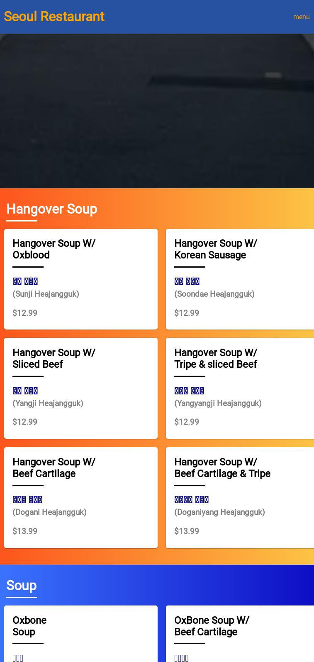Select Hangover Soup W/ Oxblood card
Image resolution: width=314 pixels, height=662 pixels.
[x=81, y=279]
